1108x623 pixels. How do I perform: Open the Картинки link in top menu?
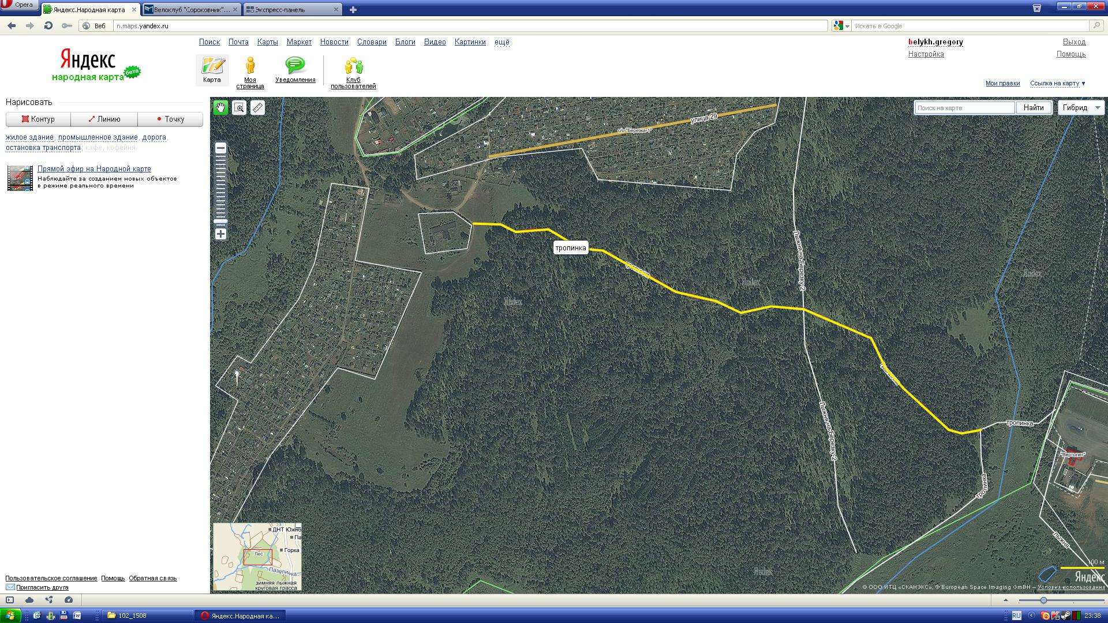click(470, 42)
